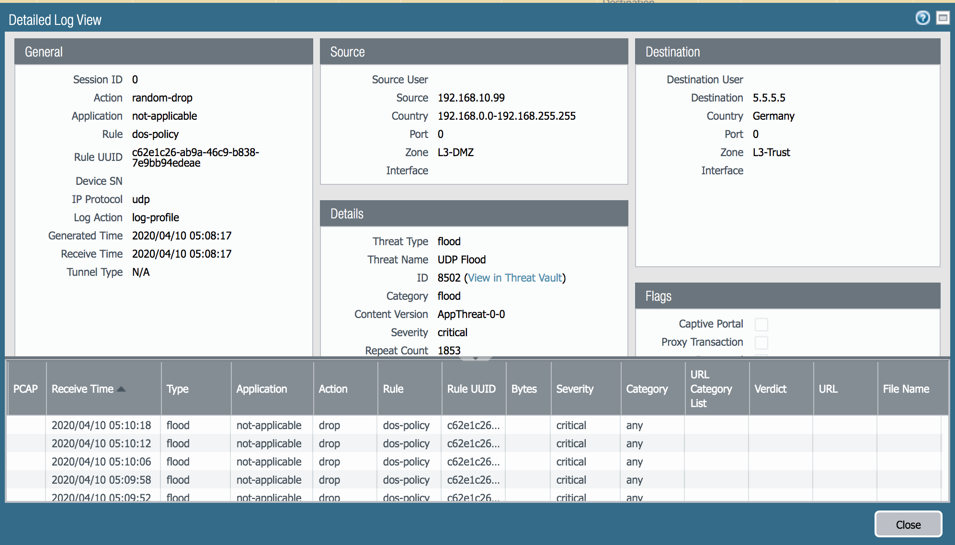955x545 pixels.
Task: Click the Receive Time sort arrow
Action: [121, 389]
